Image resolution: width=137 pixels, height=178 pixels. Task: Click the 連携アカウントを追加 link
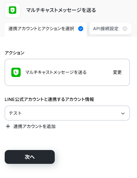pos(34,126)
